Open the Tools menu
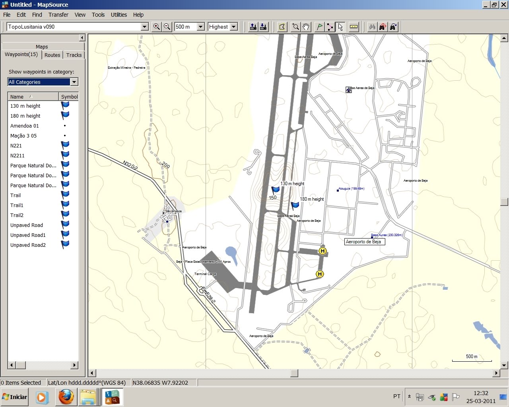The height and width of the screenshot is (407, 509). coord(98,15)
